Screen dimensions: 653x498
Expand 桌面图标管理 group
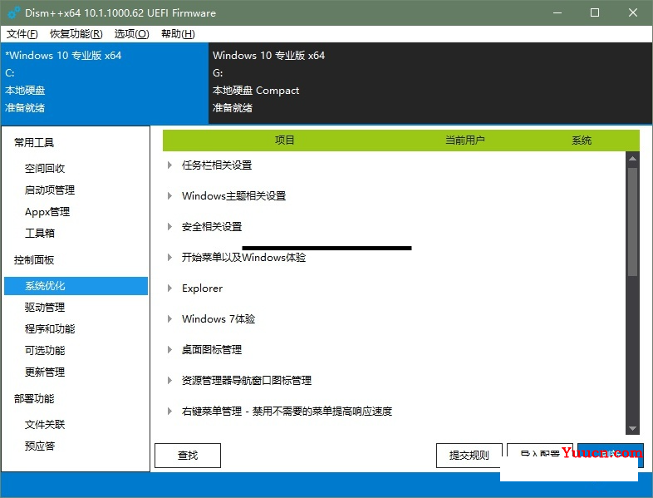pyautogui.click(x=169, y=350)
